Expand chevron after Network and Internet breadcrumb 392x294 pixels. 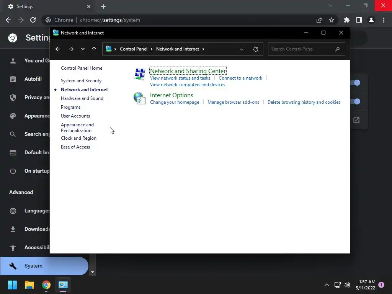click(x=203, y=49)
